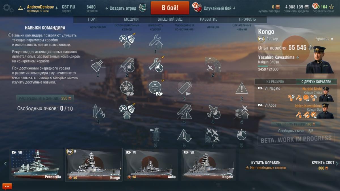The width and height of the screenshot is (340, 191).
Task: Switch to the 'С других кораблей' toggle
Action: pyautogui.click(x=317, y=81)
